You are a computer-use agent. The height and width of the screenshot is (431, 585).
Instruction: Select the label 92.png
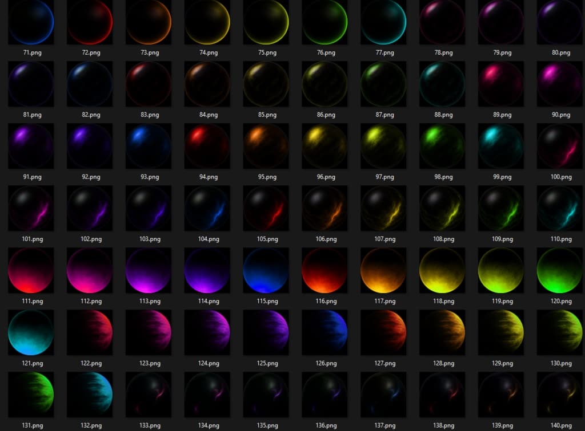point(91,177)
